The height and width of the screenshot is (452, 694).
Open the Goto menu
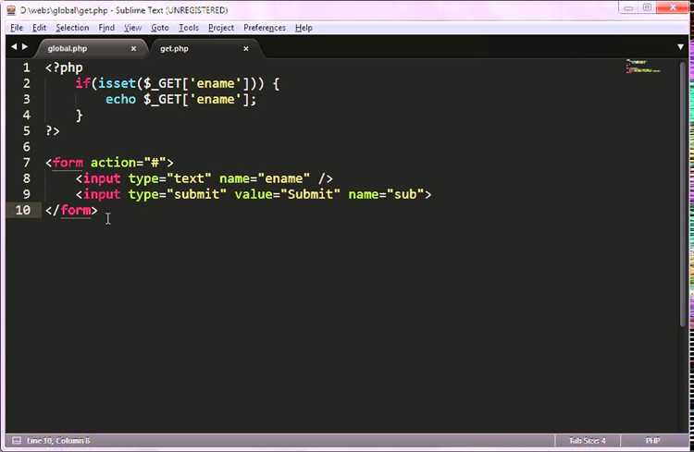point(160,28)
